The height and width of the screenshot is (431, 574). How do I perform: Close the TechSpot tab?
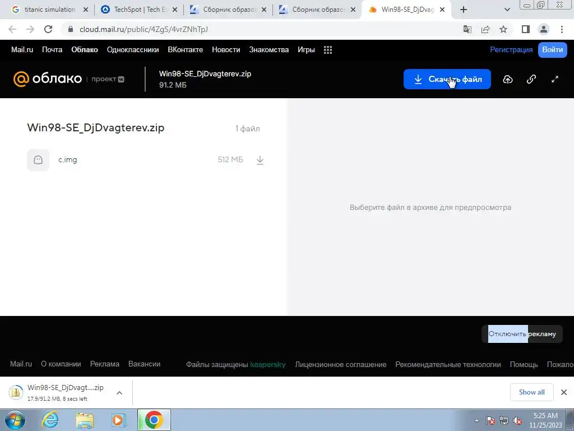point(175,10)
